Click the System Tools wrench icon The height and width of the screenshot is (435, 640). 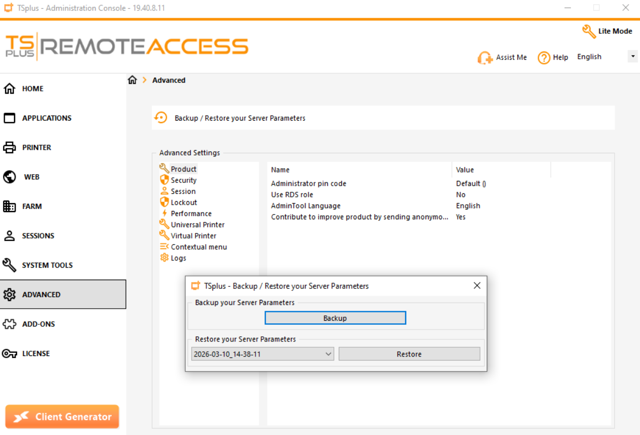point(9,265)
